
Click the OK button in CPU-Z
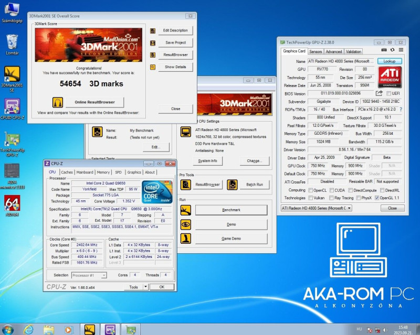pos(162,287)
